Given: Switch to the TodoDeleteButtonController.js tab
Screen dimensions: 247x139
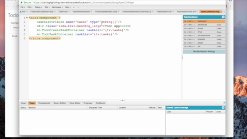Looking at the screenshot, I should (137, 12).
